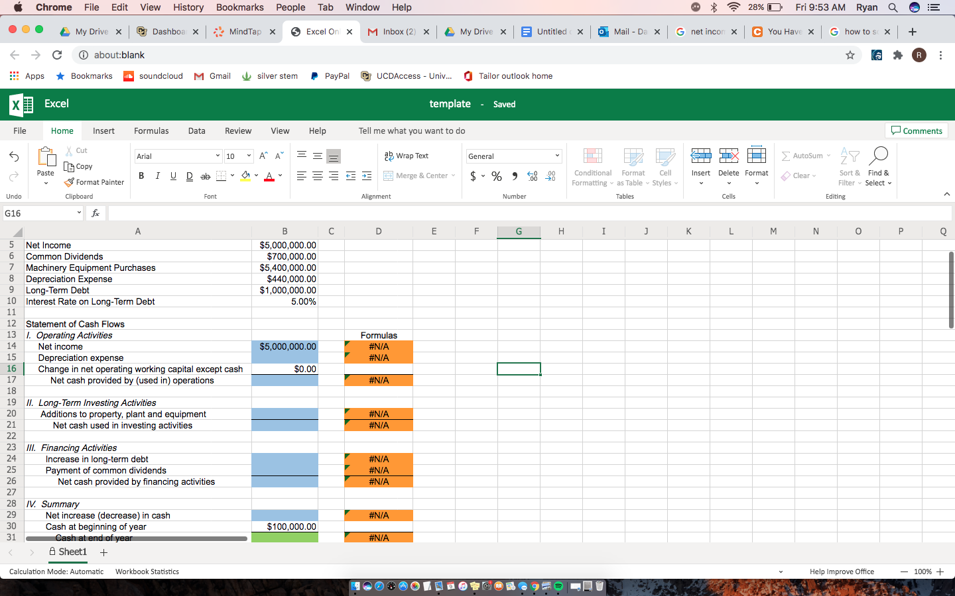This screenshot has width=955, height=596.
Task: Expand the AutoSum options
Action: click(x=828, y=156)
